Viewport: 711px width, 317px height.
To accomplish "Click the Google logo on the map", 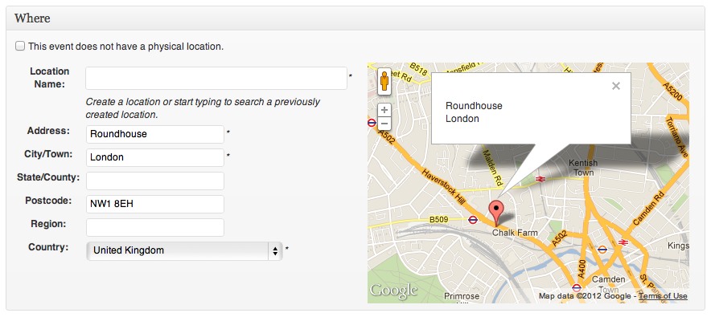I will [x=393, y=291].
